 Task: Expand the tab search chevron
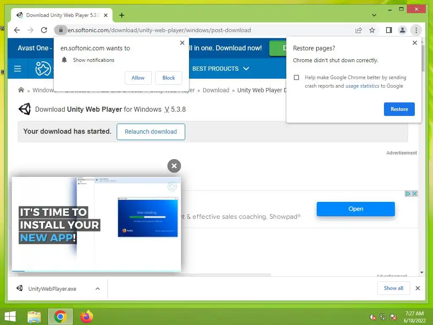click(374, 15)
